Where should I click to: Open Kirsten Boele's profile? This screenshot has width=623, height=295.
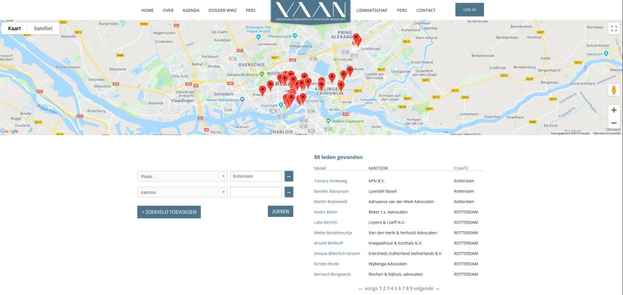(x=327, y=264)
